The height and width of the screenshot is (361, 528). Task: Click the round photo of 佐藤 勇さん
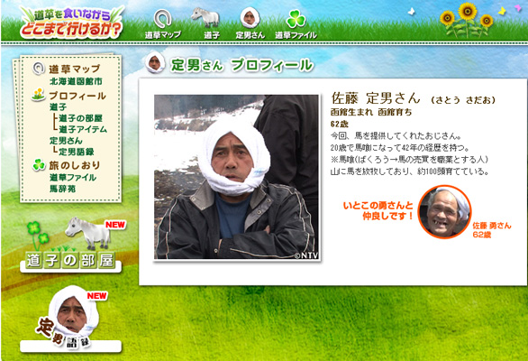coord(445,212)
